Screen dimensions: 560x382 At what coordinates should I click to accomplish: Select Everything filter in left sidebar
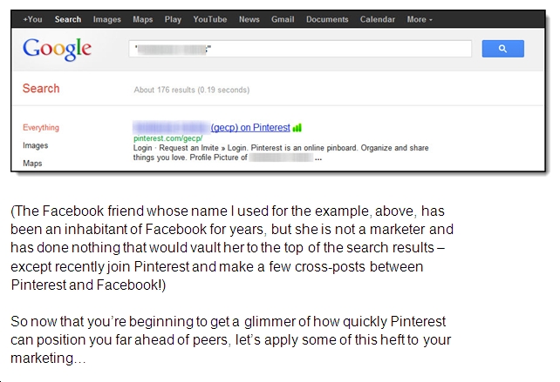(x=41, y=128)
